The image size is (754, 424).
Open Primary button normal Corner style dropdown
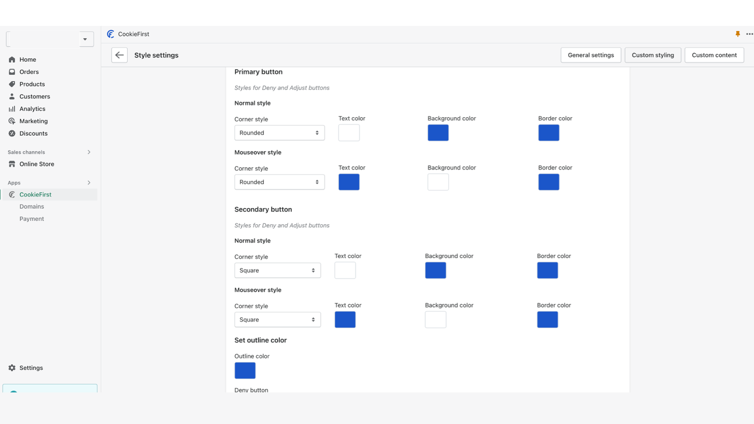click(279, 133)
